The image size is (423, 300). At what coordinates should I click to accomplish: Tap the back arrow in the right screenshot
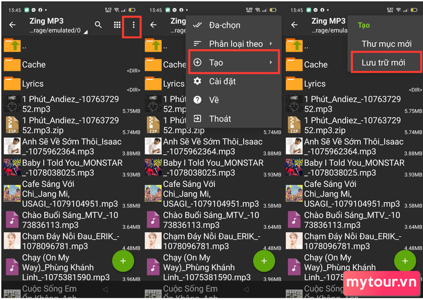[294, 25]
